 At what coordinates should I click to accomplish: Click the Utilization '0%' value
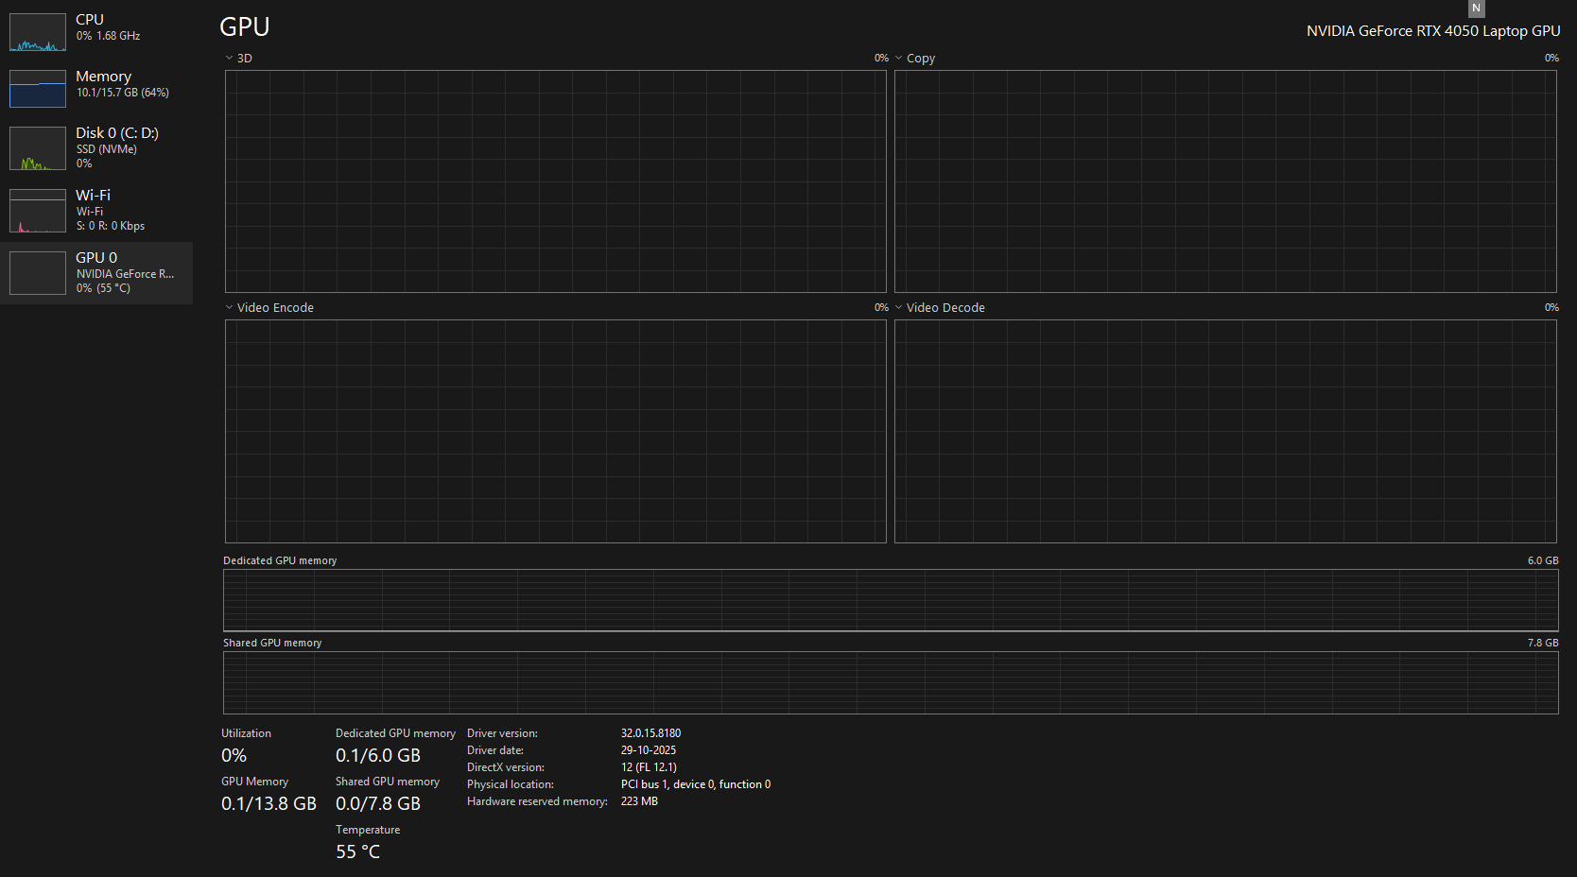(234, 756)
